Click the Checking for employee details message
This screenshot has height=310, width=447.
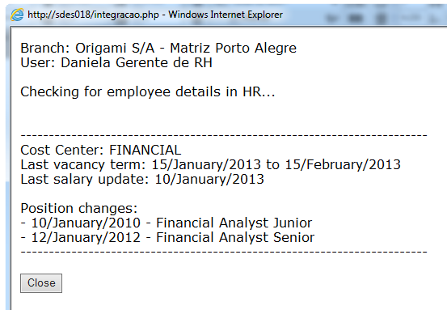148,92
